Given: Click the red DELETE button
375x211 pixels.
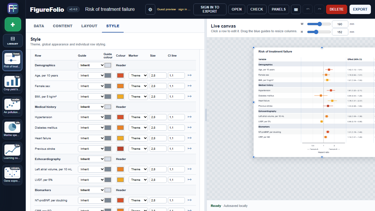Looking at the screenshot, I should tap(337, 9).
